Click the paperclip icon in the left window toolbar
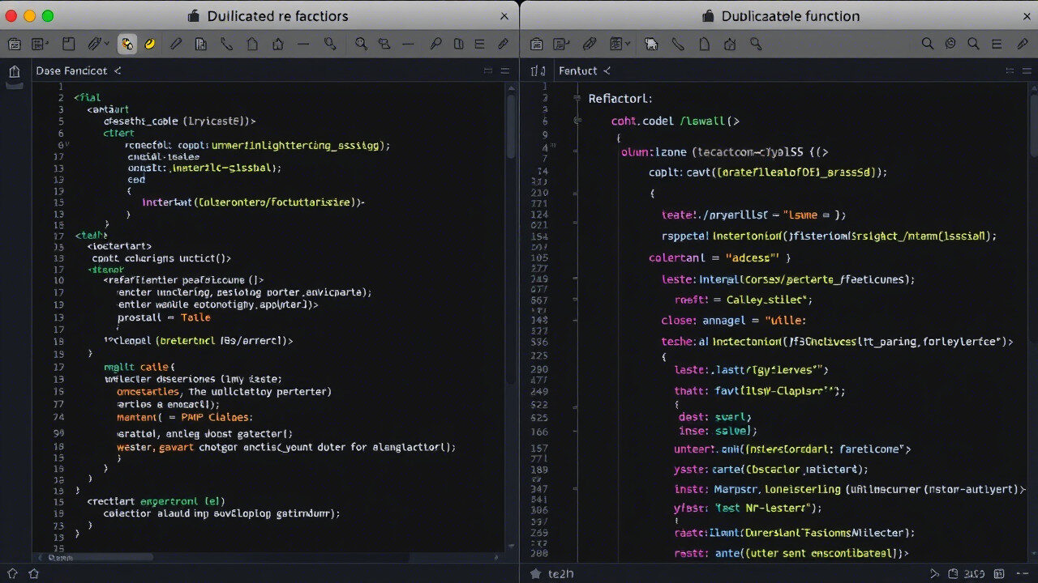1038x583 pixels. [94, 44]
